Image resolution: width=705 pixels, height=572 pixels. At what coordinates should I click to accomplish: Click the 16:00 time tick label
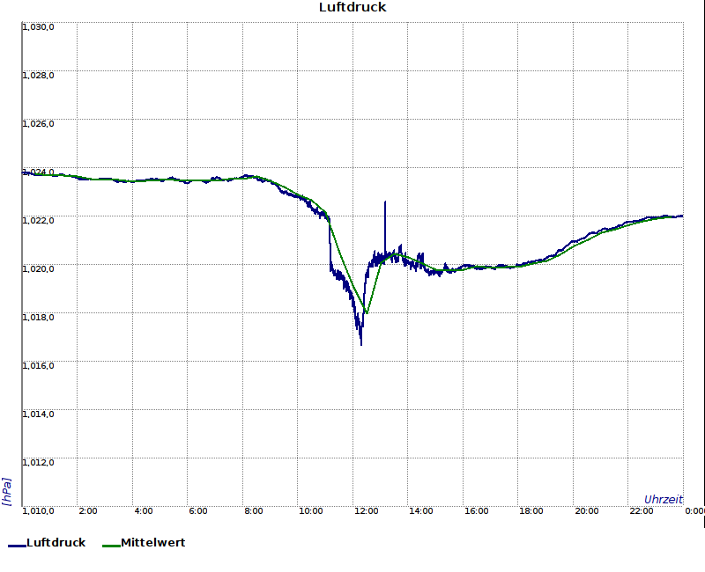[477, 511]
